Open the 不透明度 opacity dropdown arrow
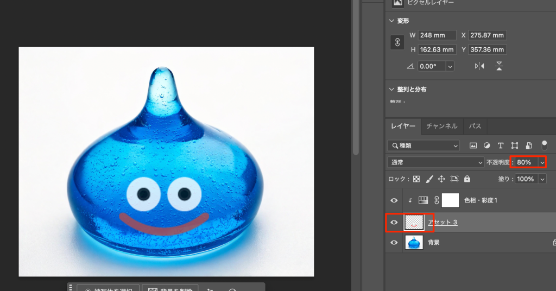 pos(541,162)
